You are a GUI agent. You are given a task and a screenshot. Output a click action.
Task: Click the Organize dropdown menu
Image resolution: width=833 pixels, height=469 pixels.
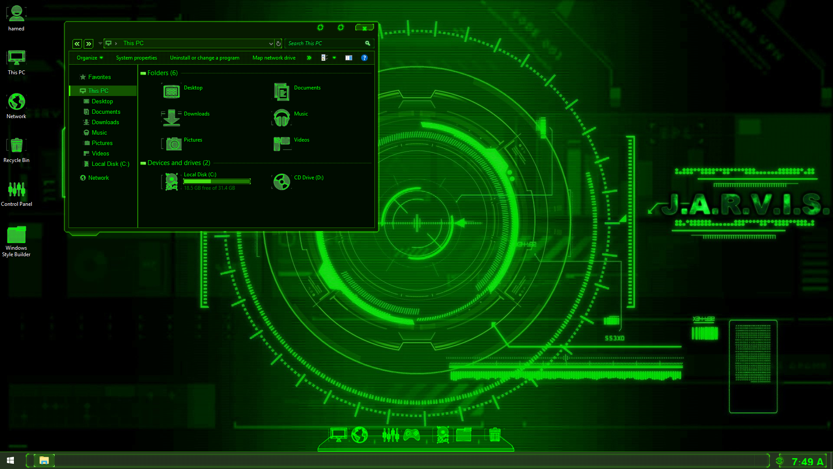[89, 57]
